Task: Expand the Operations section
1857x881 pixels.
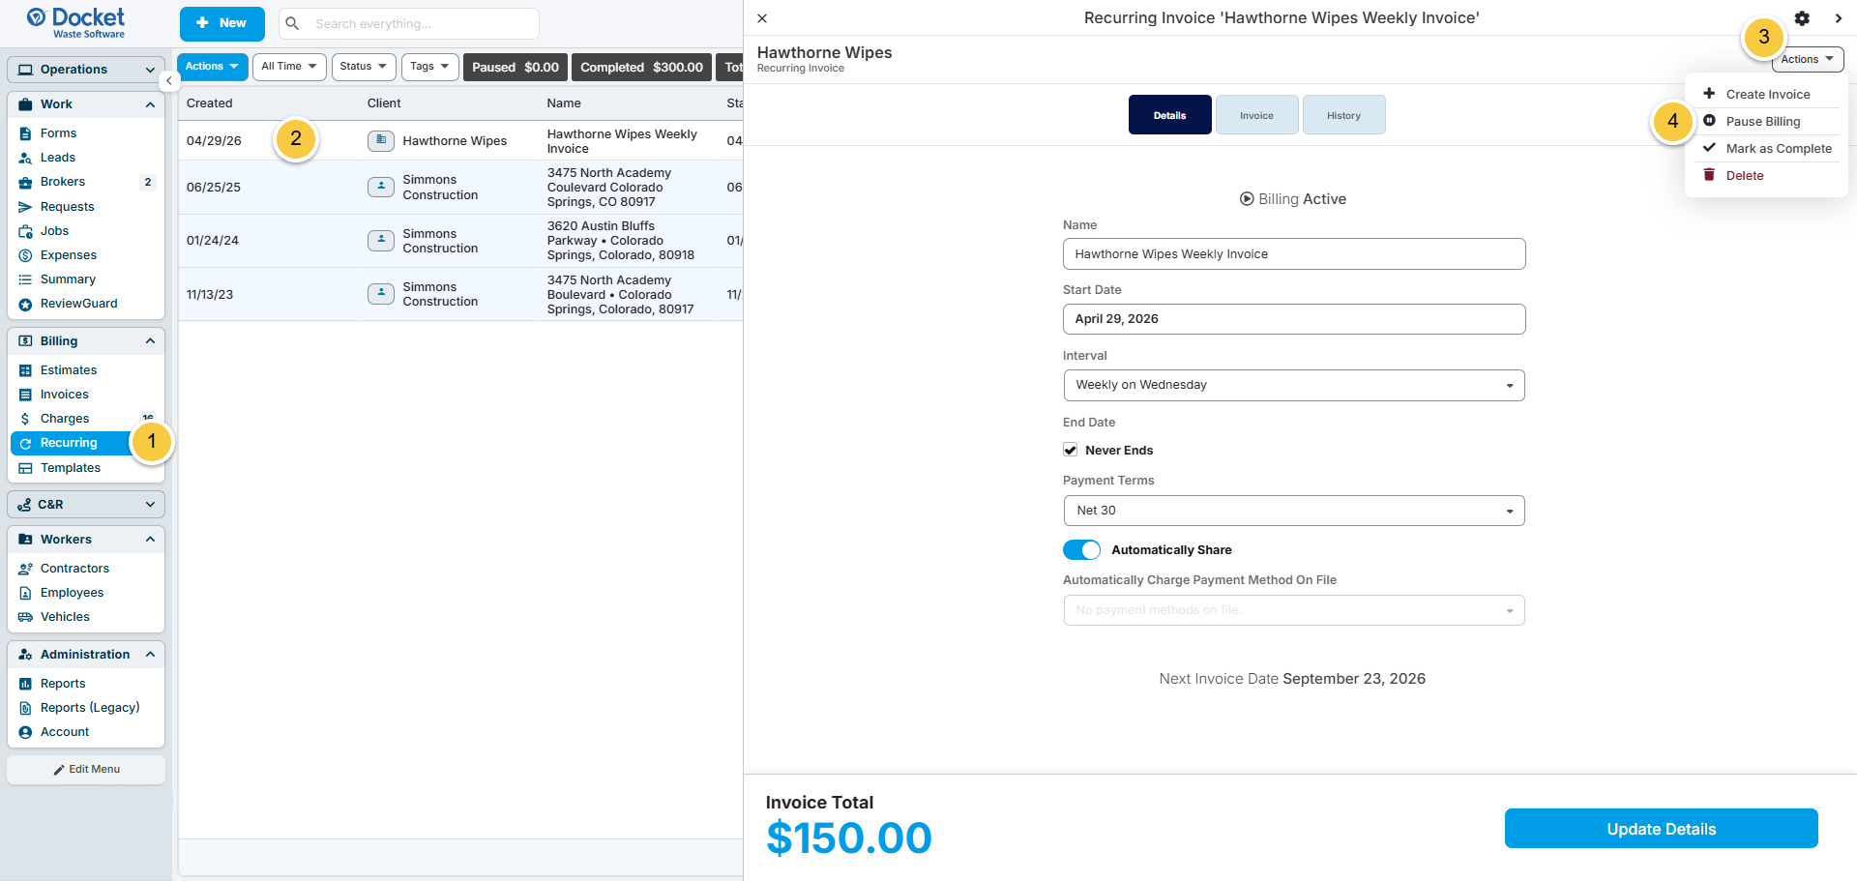Action: pos(86,70)
